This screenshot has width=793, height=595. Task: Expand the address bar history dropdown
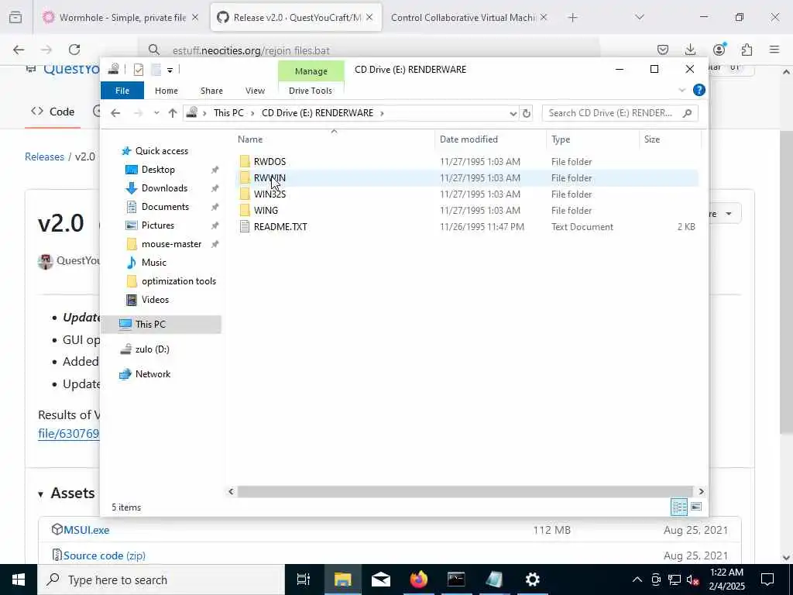point(513,113)
